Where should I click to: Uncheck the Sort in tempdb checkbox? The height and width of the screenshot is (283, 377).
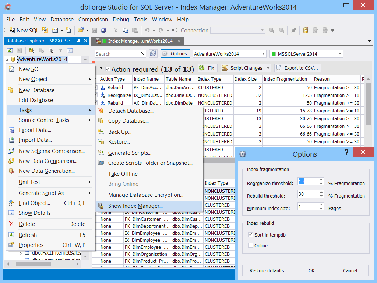coord(250,235)
